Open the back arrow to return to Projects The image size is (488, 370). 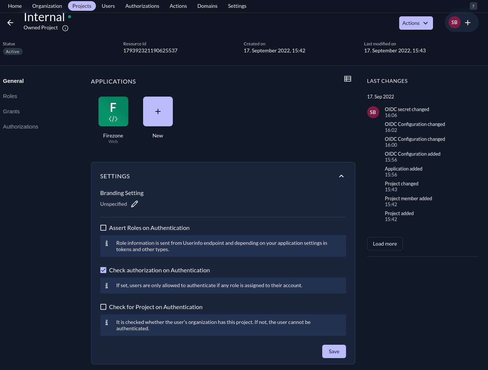point(10,23)
